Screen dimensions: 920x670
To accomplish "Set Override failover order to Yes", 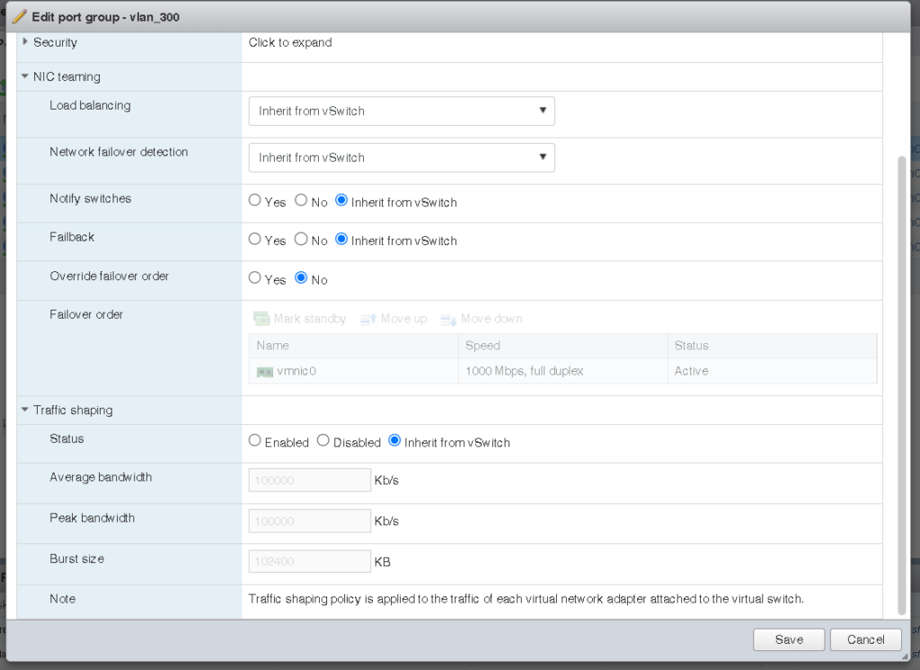I will [254, 278].
